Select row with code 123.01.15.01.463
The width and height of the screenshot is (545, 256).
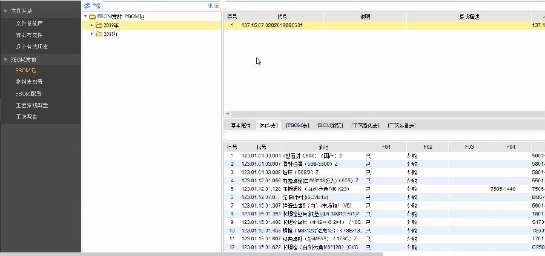(x=385, y=231)
